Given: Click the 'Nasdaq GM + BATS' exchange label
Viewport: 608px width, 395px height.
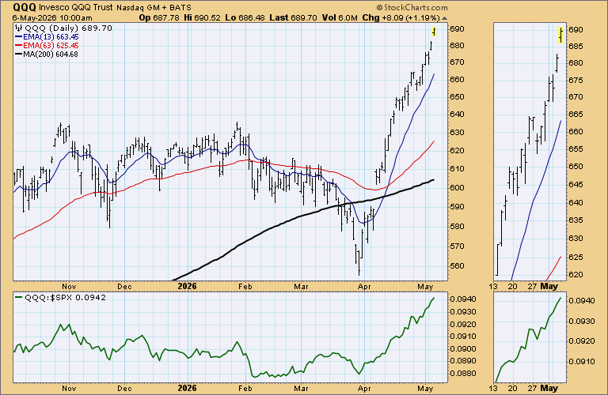Looking at the screenshot, I should (x=154, y=7).
